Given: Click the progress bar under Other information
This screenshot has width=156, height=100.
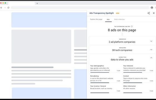Looking at the screenshot, I should click(x=138, y=93).
